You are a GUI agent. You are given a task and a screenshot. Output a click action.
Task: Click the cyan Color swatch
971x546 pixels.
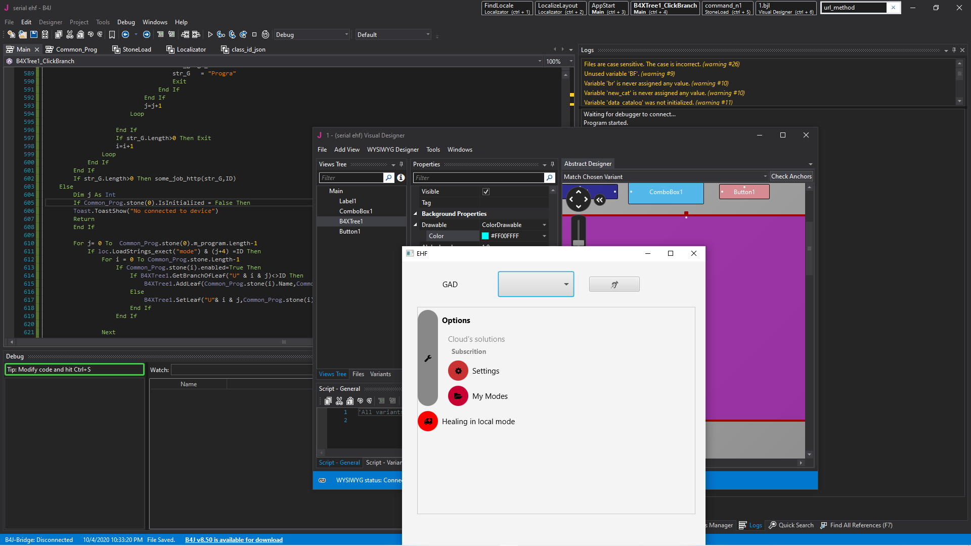pos(485,236)
